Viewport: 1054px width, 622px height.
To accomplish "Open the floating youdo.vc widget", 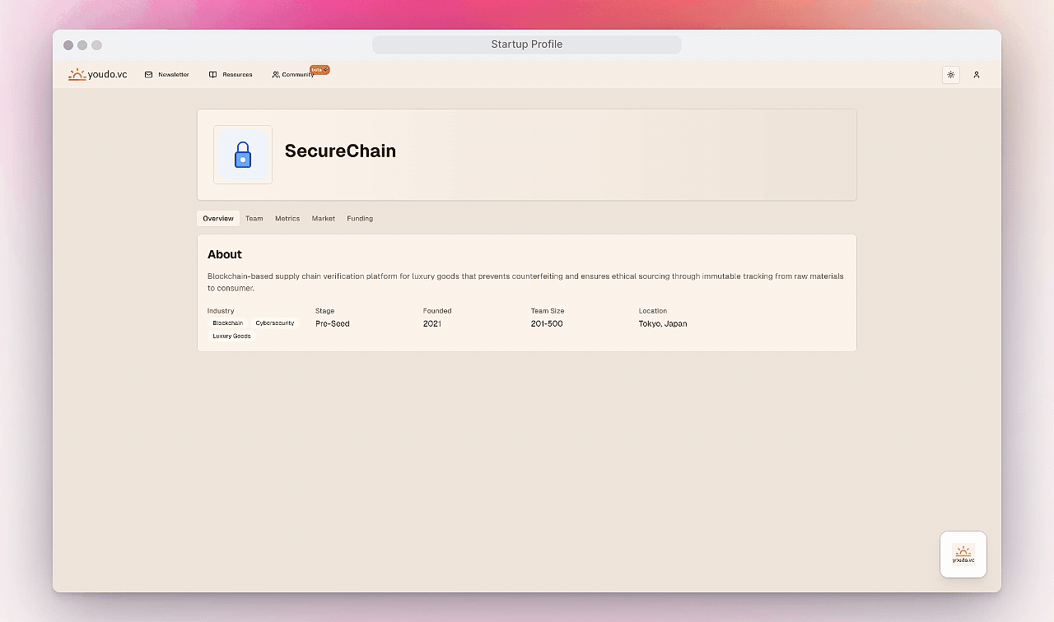I will tap(963, 555).
